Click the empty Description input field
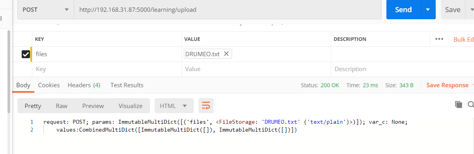The width and height of the screenshot is (474, 154). [402, 69]
